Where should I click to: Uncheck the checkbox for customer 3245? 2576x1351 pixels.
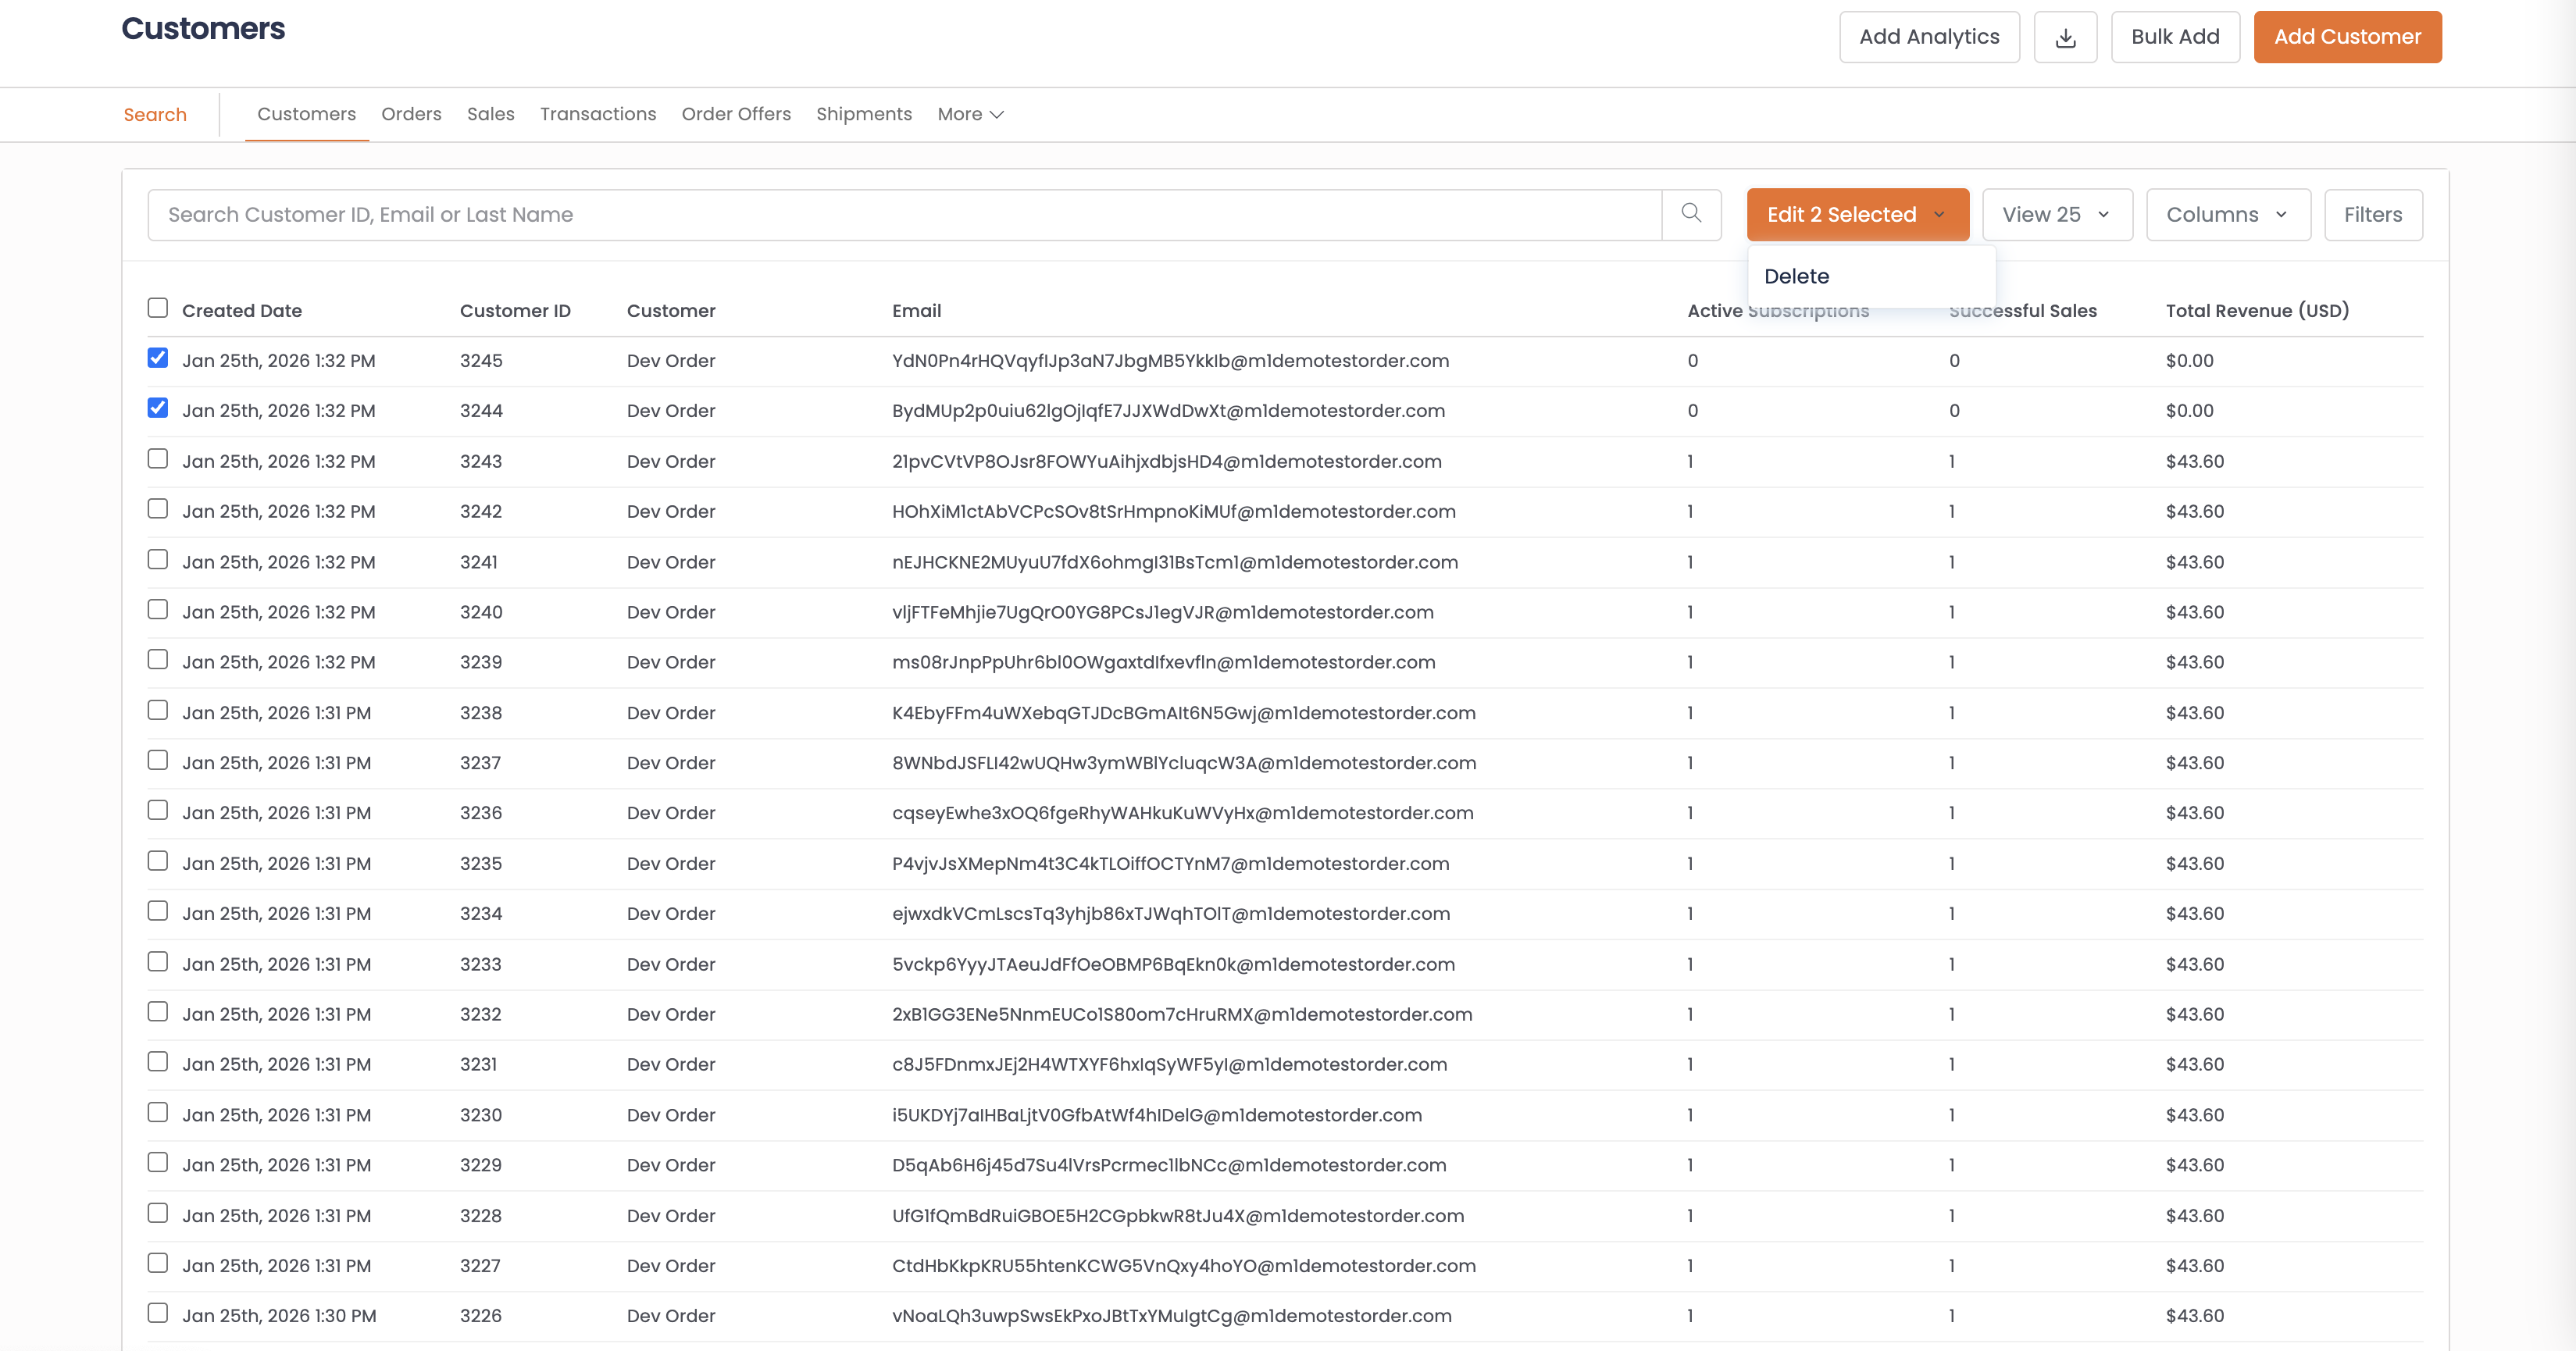158,358
